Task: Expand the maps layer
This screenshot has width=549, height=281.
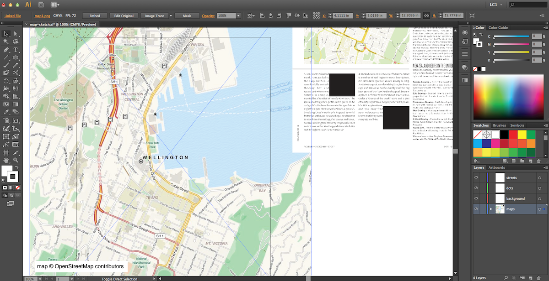Action: (x=491, y=209)
